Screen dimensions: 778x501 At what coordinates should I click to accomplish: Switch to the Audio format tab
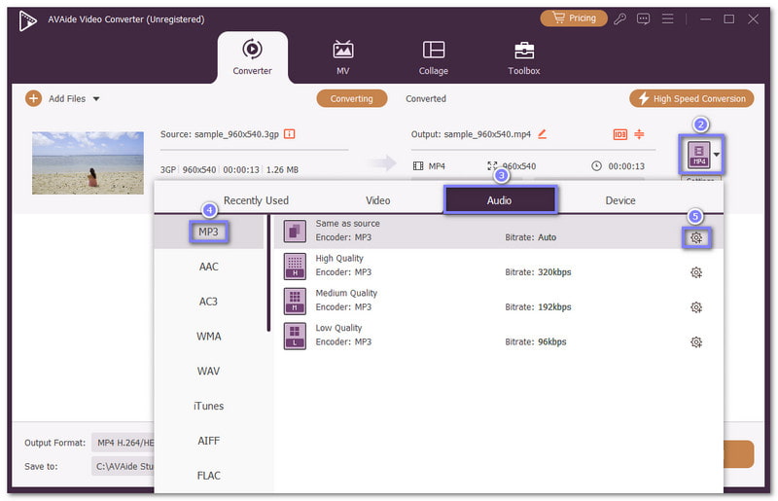[x=500, y=200]
